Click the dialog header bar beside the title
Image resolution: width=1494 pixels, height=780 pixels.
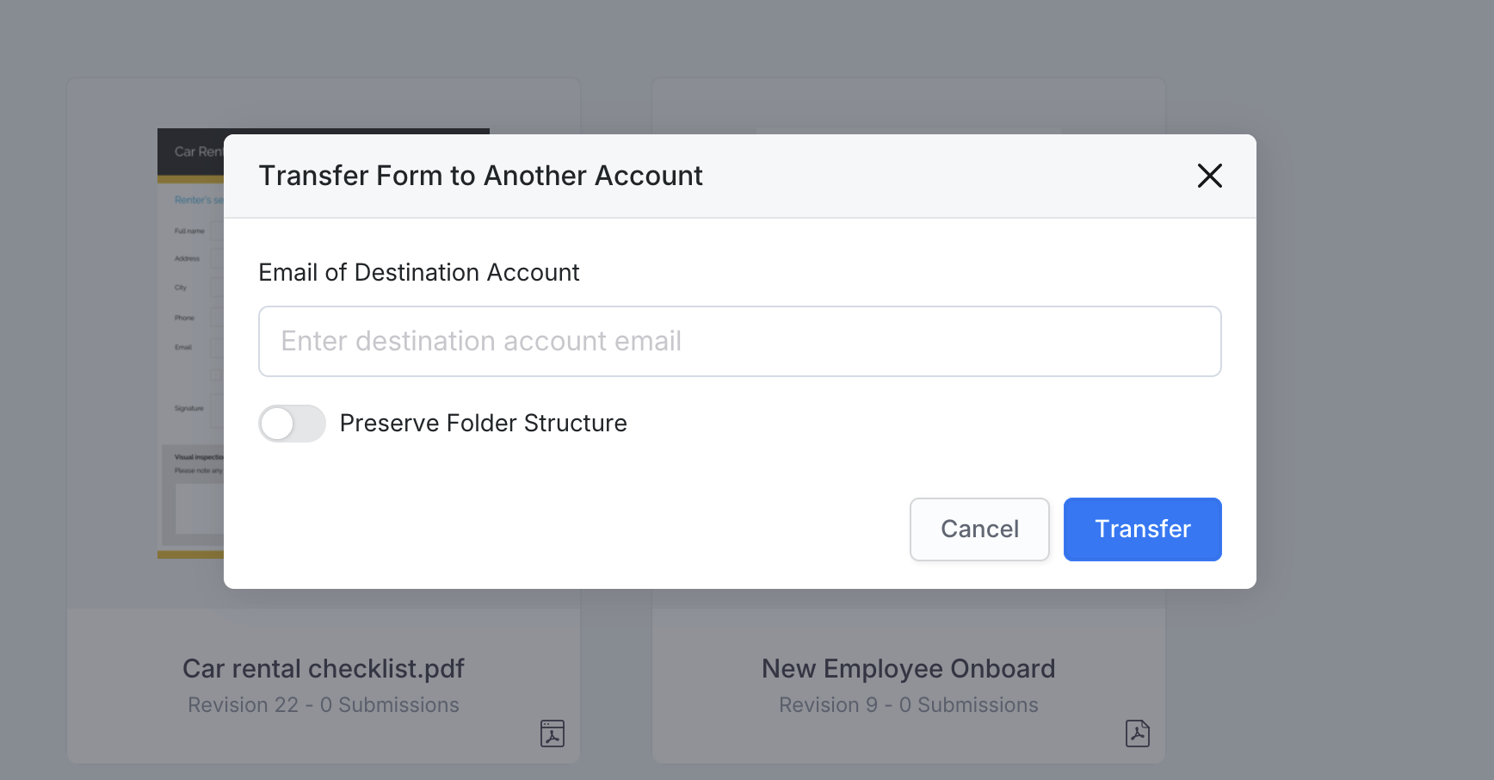[947, 176]
